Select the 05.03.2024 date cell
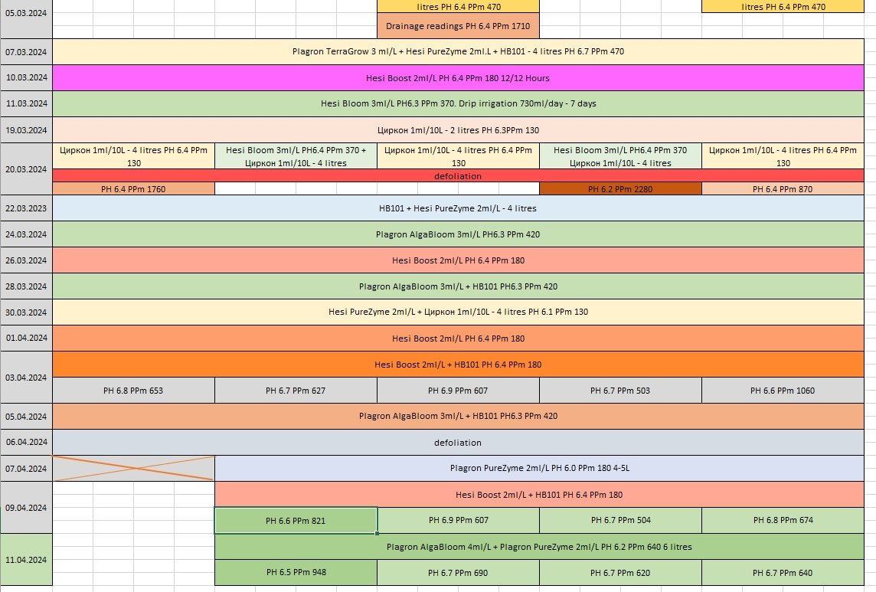The width and height of the screenshot is (876, 592). tap(26, 19)
